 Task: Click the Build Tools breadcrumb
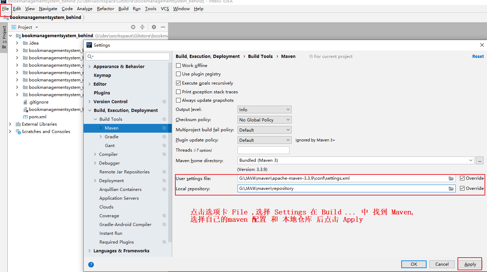click(x=260, y=57)
